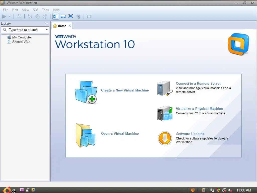Click the Firefox icon in the taskbar
Image resolution: width=257 pixels, height=193 pixels.
(193, 190)
